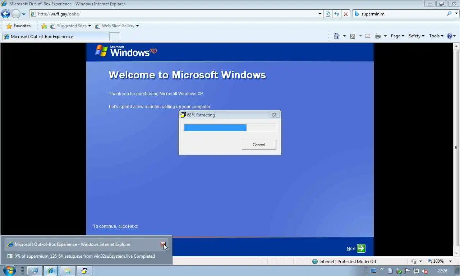The image size is (460, 276).
Task: Expand the taskbar toolbar chevron
Action: [382, 269]
